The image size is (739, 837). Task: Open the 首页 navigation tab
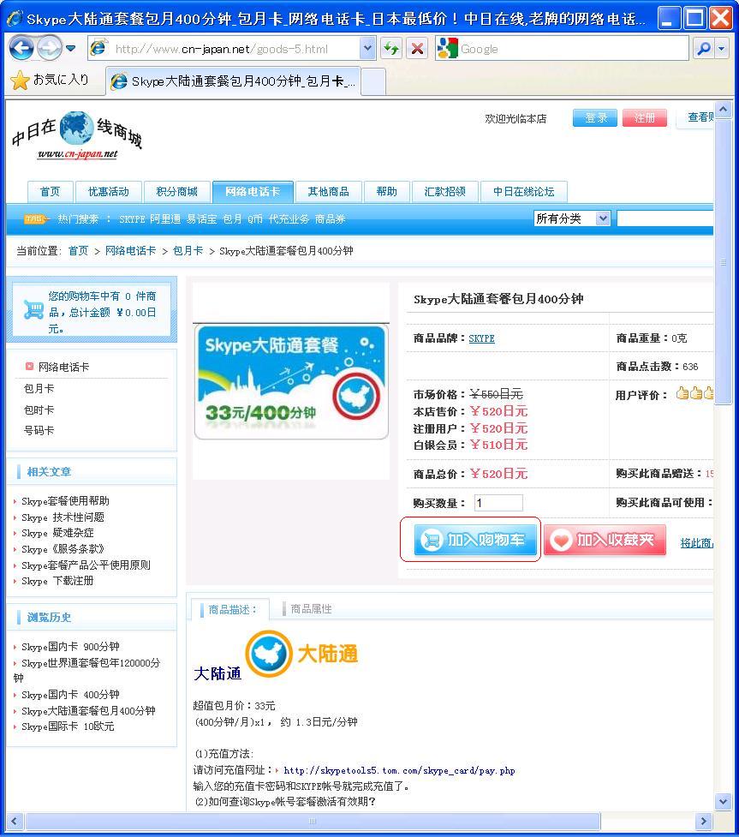click(x=50, y=192)
